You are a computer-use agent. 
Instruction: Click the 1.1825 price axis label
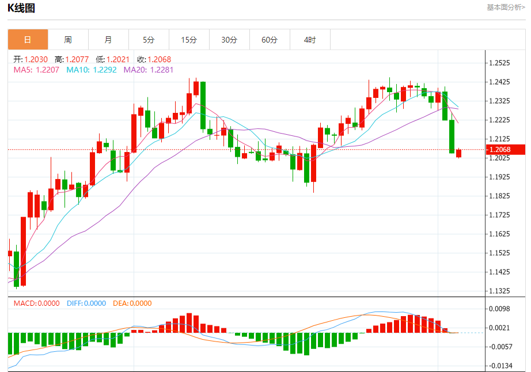[x=499, y=196]
